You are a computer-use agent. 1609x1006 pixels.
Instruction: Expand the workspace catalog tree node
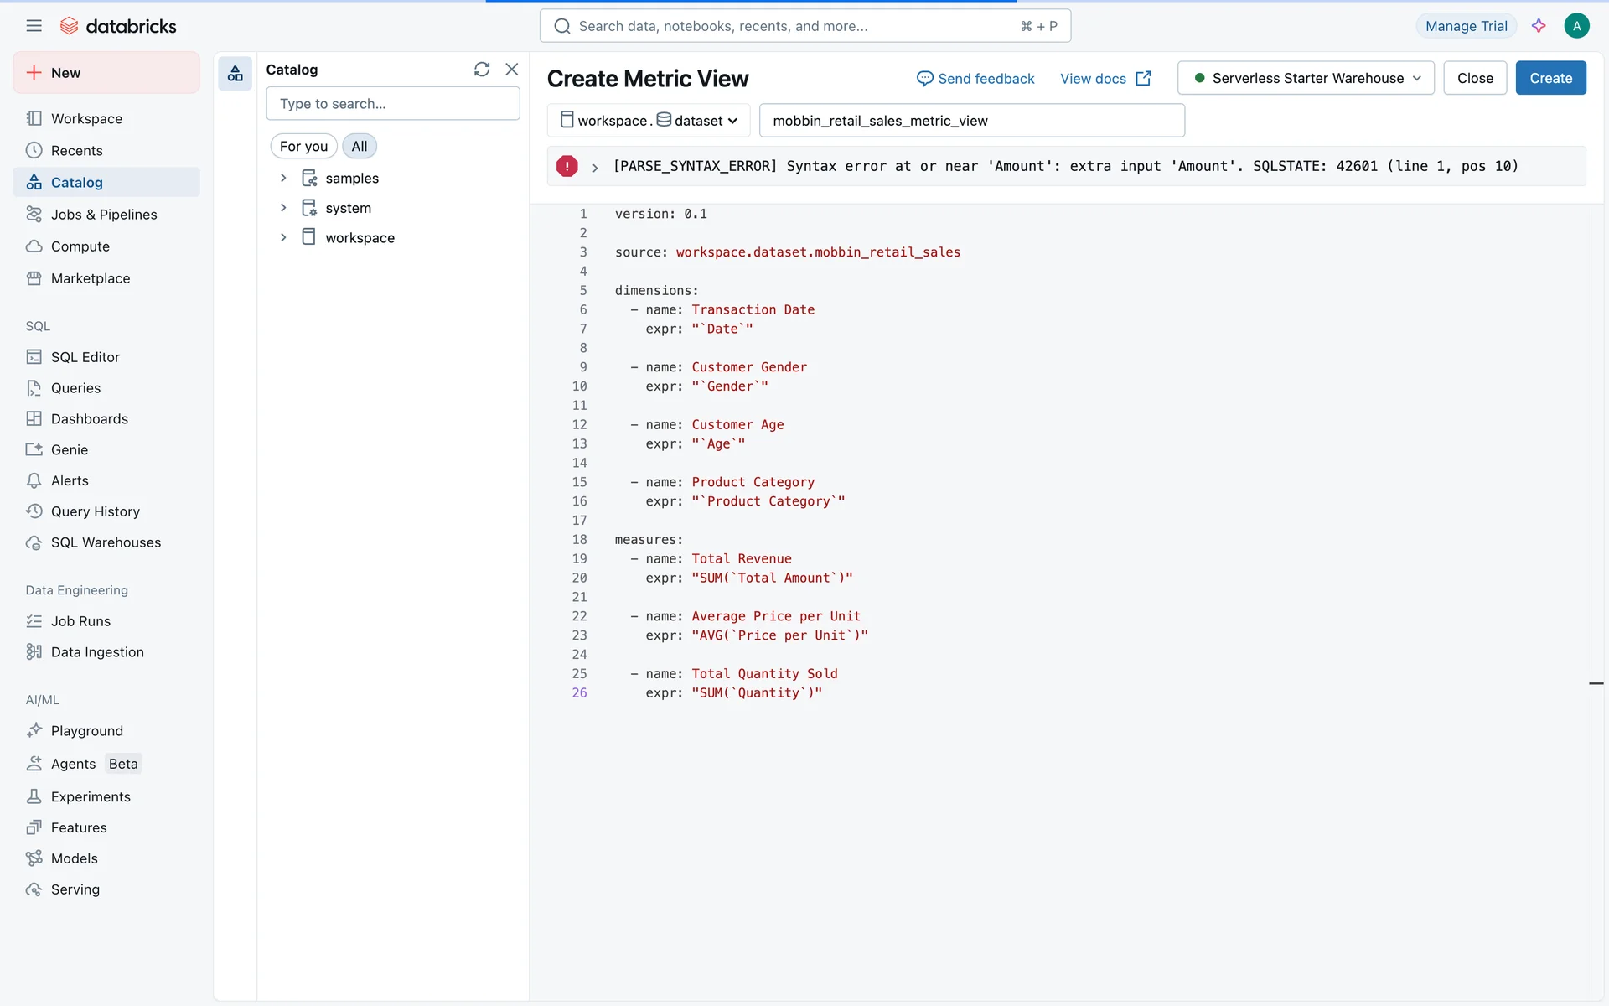pyautogui.click(x=283, y=237)
